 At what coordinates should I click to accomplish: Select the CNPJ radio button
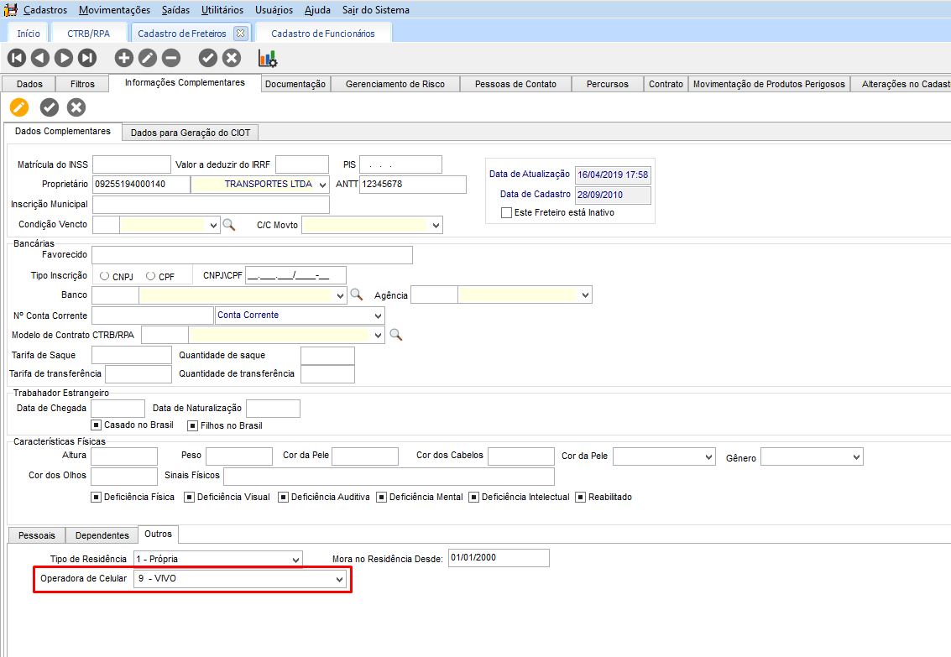(x=104, y=276)
